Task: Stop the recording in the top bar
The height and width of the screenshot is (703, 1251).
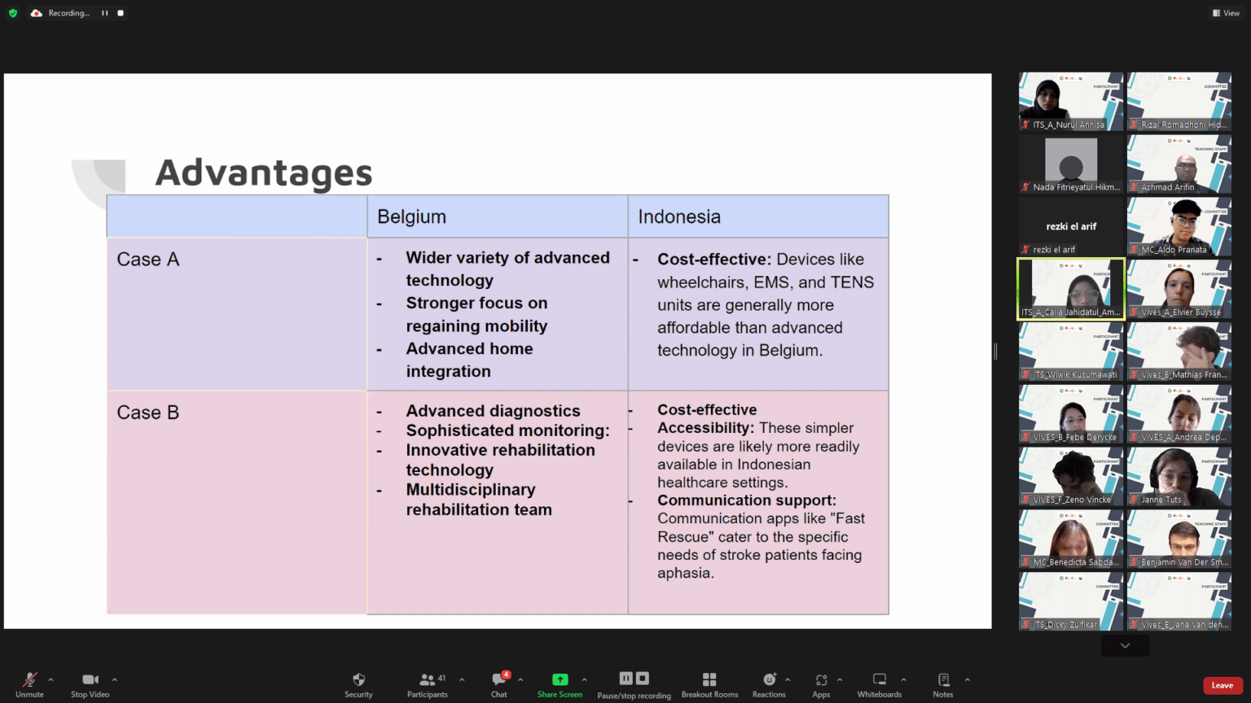Action: 121,13
